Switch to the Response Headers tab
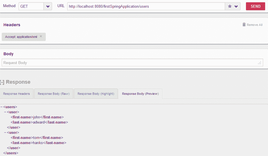The width and height of the screenshot is (268, 156). point(16,94)
